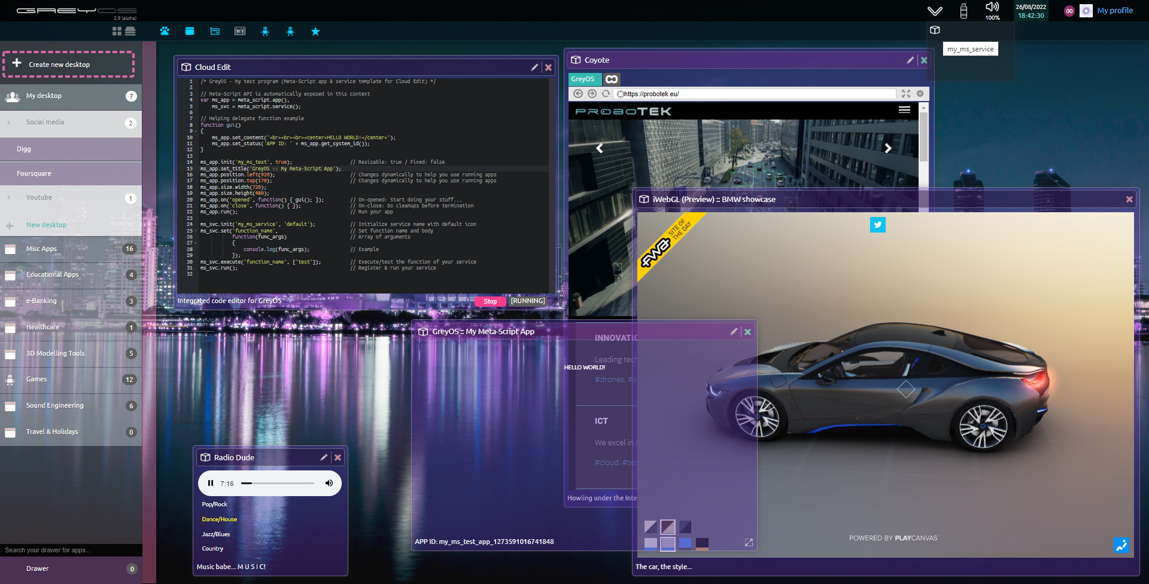1149x584 pixels.
Task: Expand Educational Apps category
Action: tap(71, 275)
